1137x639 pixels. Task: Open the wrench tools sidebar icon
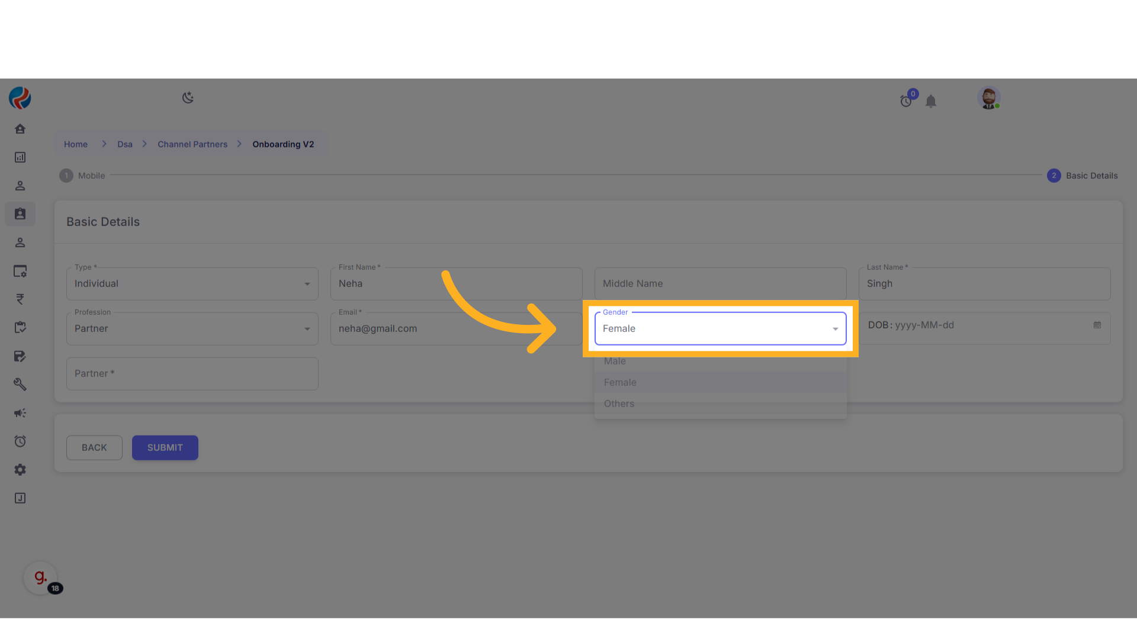pos(20,385)
